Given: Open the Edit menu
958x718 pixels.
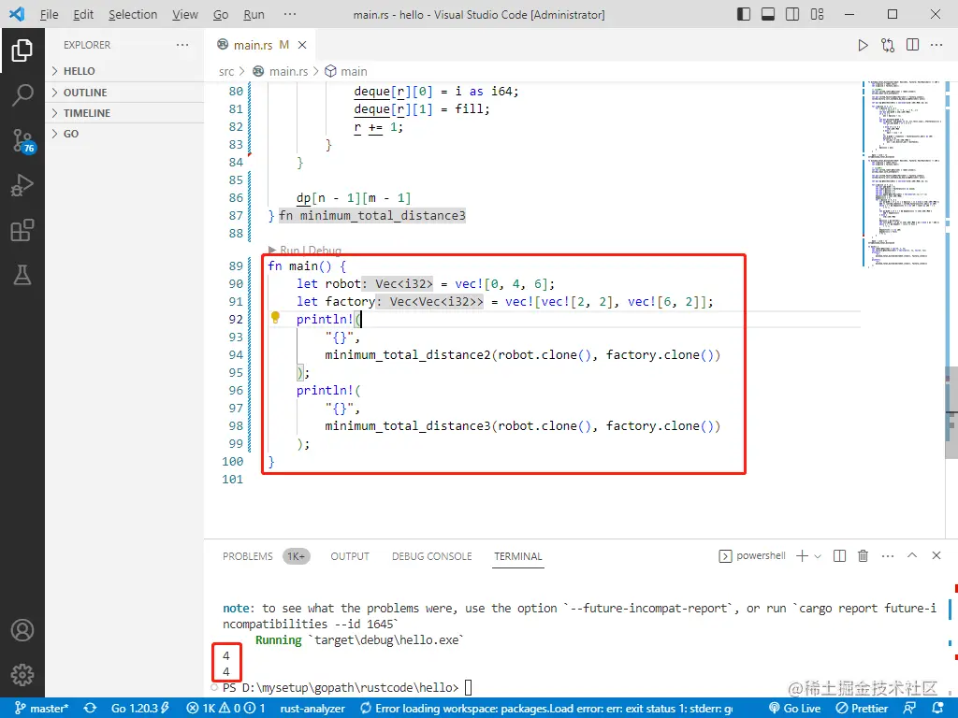Looking at the screenshot, I should click(83, 14).
